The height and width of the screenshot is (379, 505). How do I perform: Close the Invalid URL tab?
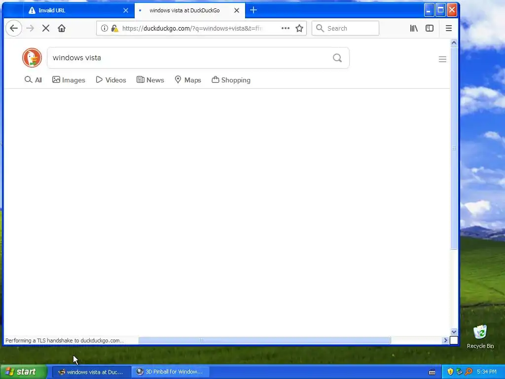tap(126, 10)
